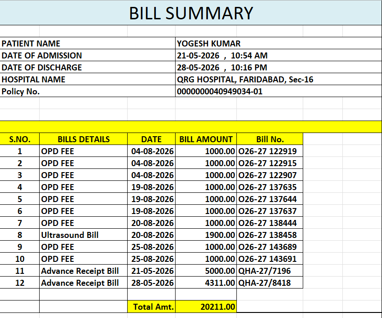Select bill number O26-27 122907
The width and height of the screenshot is (382, 318).
coord(270,175)
